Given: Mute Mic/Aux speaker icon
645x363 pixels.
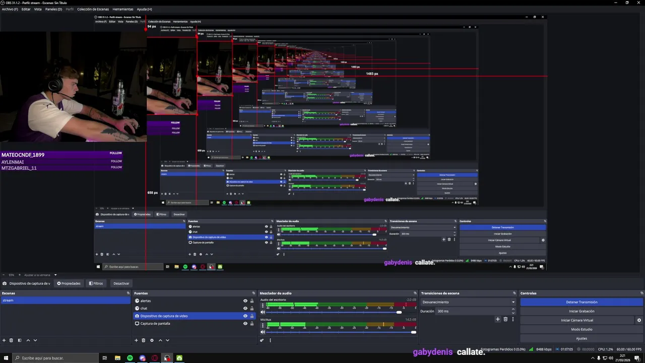Looking at the screenshot, I should pyautogui.click(x=263, y=332).
